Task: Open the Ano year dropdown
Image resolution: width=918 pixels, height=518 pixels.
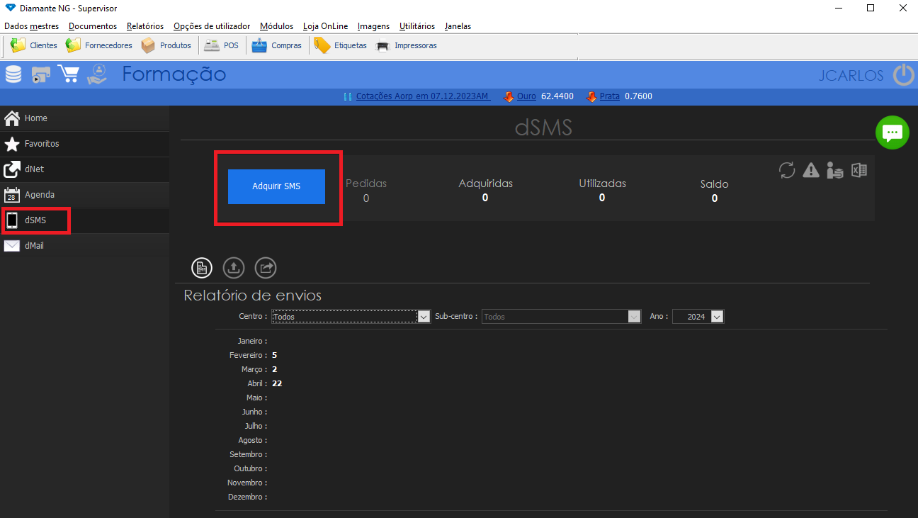Action: pos(717,317)
